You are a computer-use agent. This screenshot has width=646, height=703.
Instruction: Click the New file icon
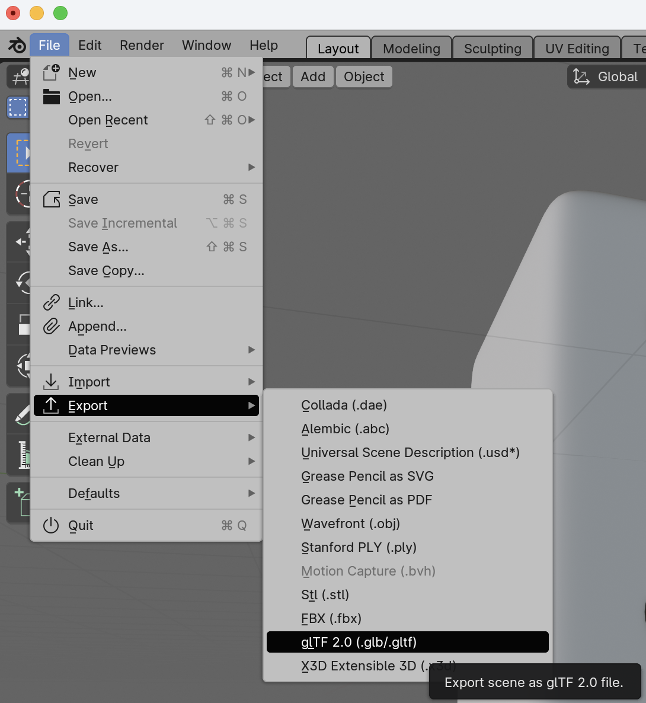click(51, 72)
